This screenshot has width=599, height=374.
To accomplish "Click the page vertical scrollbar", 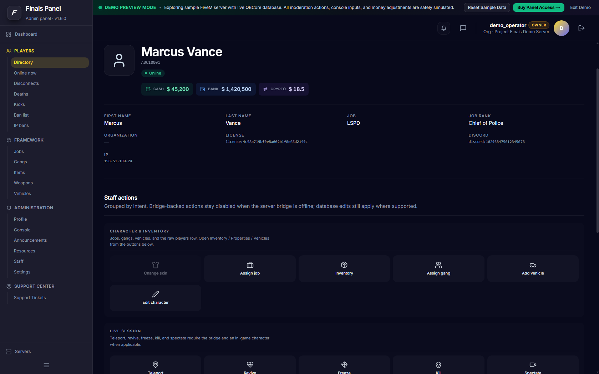I will pos(597,150).
